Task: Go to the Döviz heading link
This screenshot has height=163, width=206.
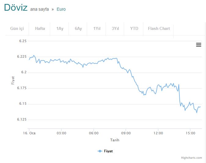Action: 16,8
